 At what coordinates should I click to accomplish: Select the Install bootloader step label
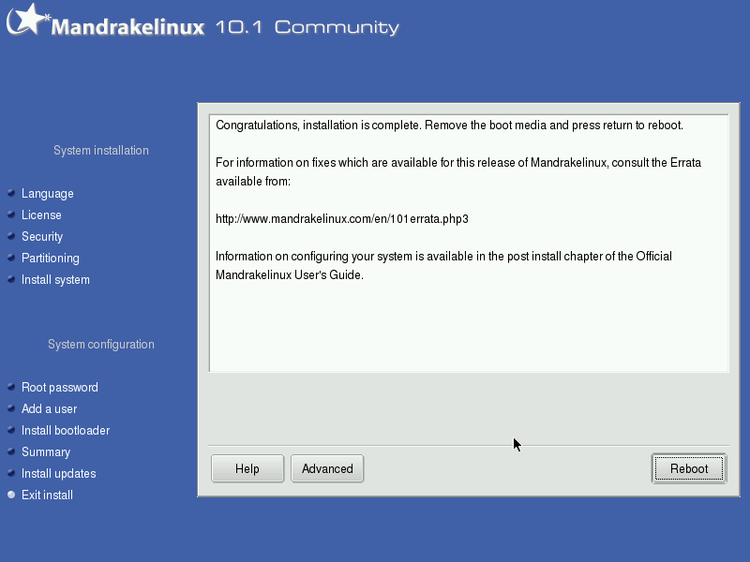(x=66, y=430)
